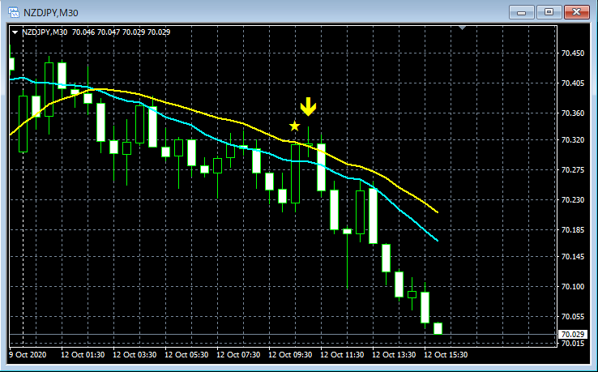Click the 70.450 price scale label

click(x=573, y=53)
